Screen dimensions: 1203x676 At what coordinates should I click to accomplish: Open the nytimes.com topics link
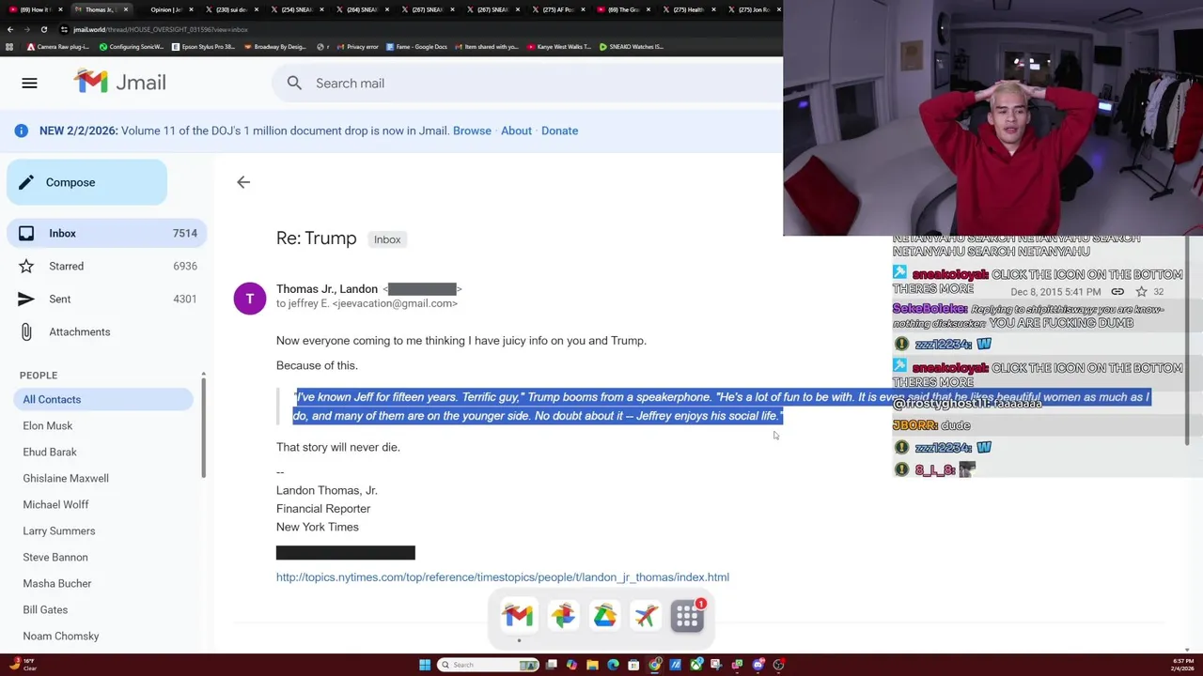[x=503, y=577]
